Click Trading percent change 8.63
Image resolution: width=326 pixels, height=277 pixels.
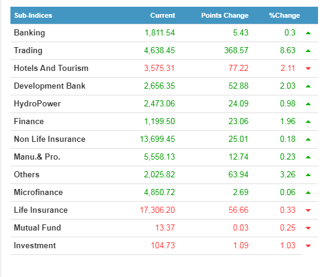click(x=287, y=50)
